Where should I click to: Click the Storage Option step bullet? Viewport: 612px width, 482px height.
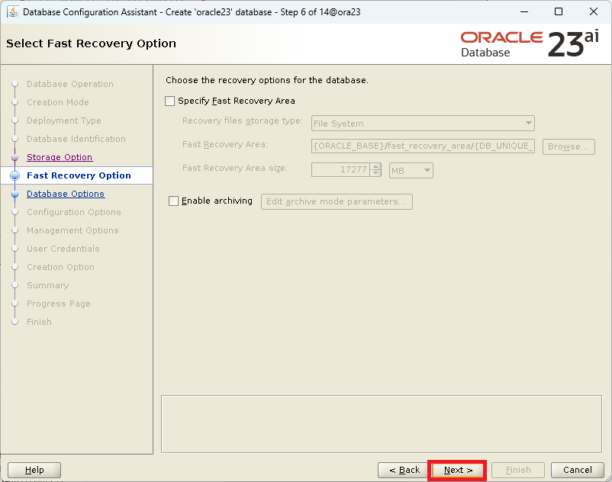pos(14,158)
